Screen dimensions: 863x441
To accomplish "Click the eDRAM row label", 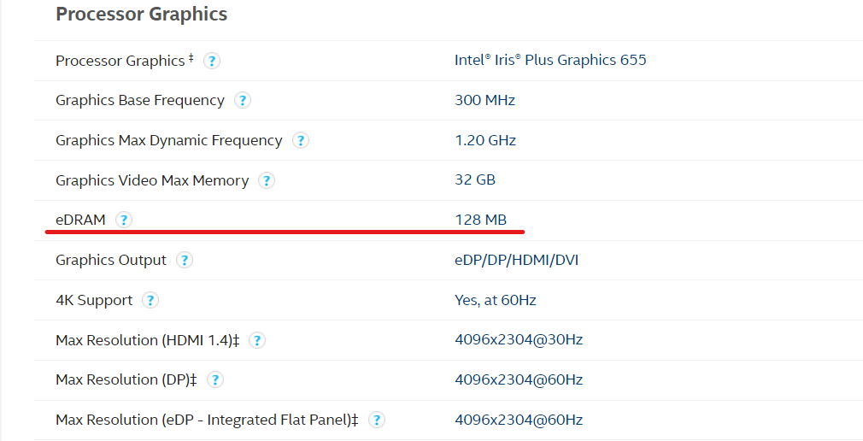I will (80, 220).
